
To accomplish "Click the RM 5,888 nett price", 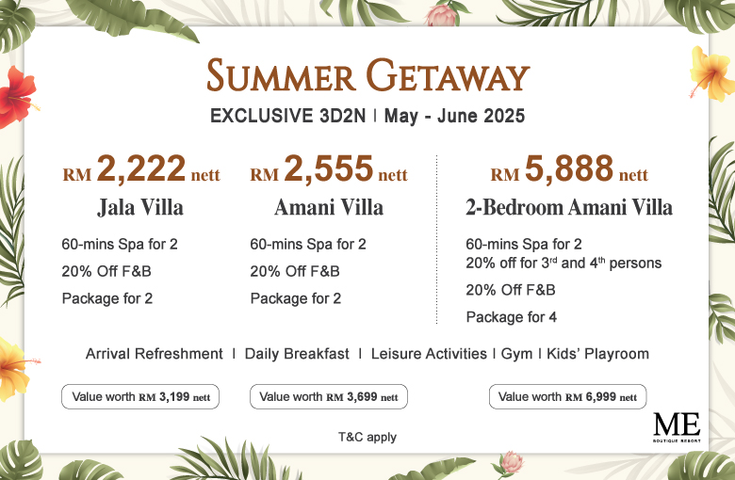I will coord(569,168).
